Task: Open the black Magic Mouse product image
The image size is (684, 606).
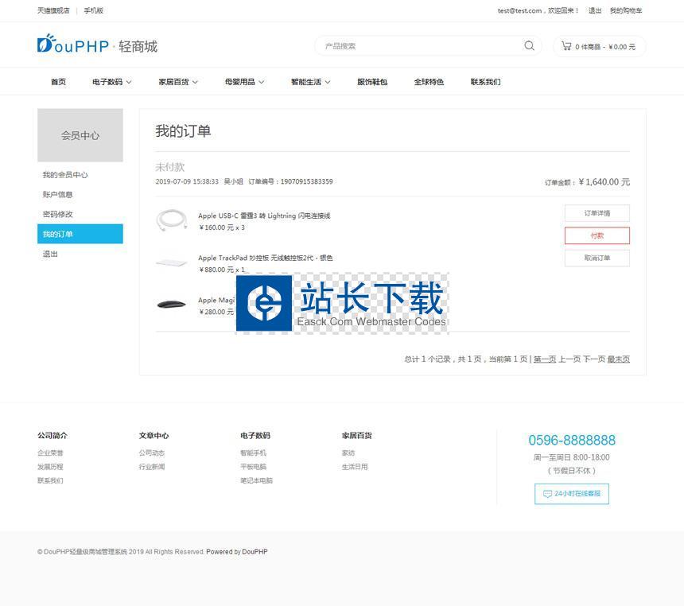Action: coord(171,305)
